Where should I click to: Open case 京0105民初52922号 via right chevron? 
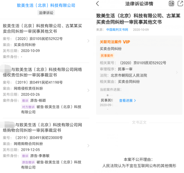[88, 41]
